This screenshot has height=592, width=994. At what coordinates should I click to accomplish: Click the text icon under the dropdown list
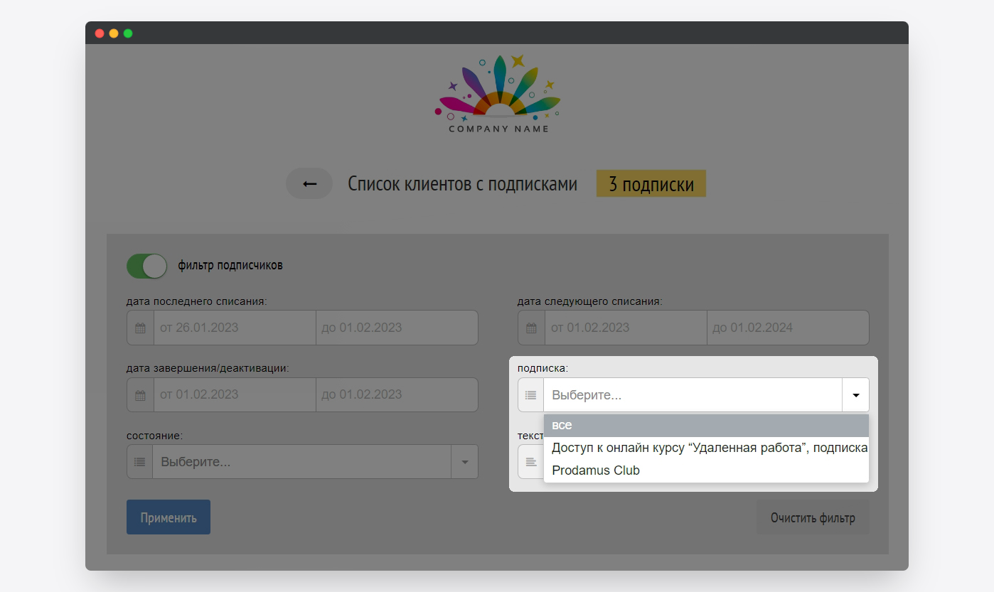pyautogui.click(x=530, y=462)
